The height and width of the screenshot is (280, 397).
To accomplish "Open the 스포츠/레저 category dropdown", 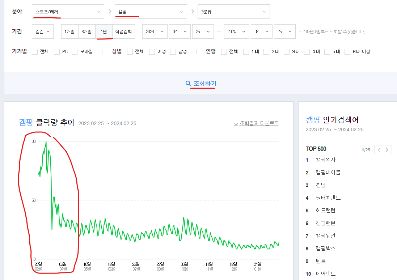I will click(67, 11).
